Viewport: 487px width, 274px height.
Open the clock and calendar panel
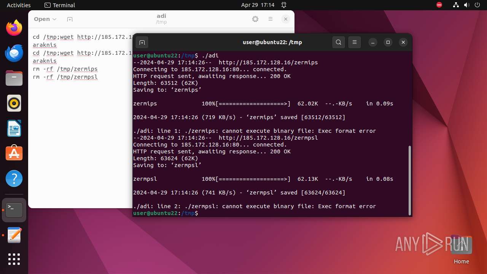point(258,5)
